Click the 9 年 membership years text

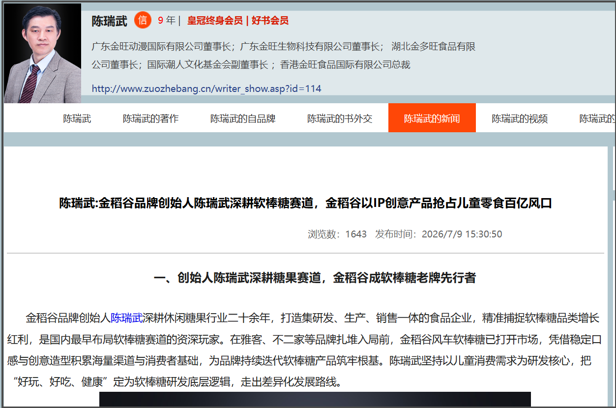[x=167, y=21]
